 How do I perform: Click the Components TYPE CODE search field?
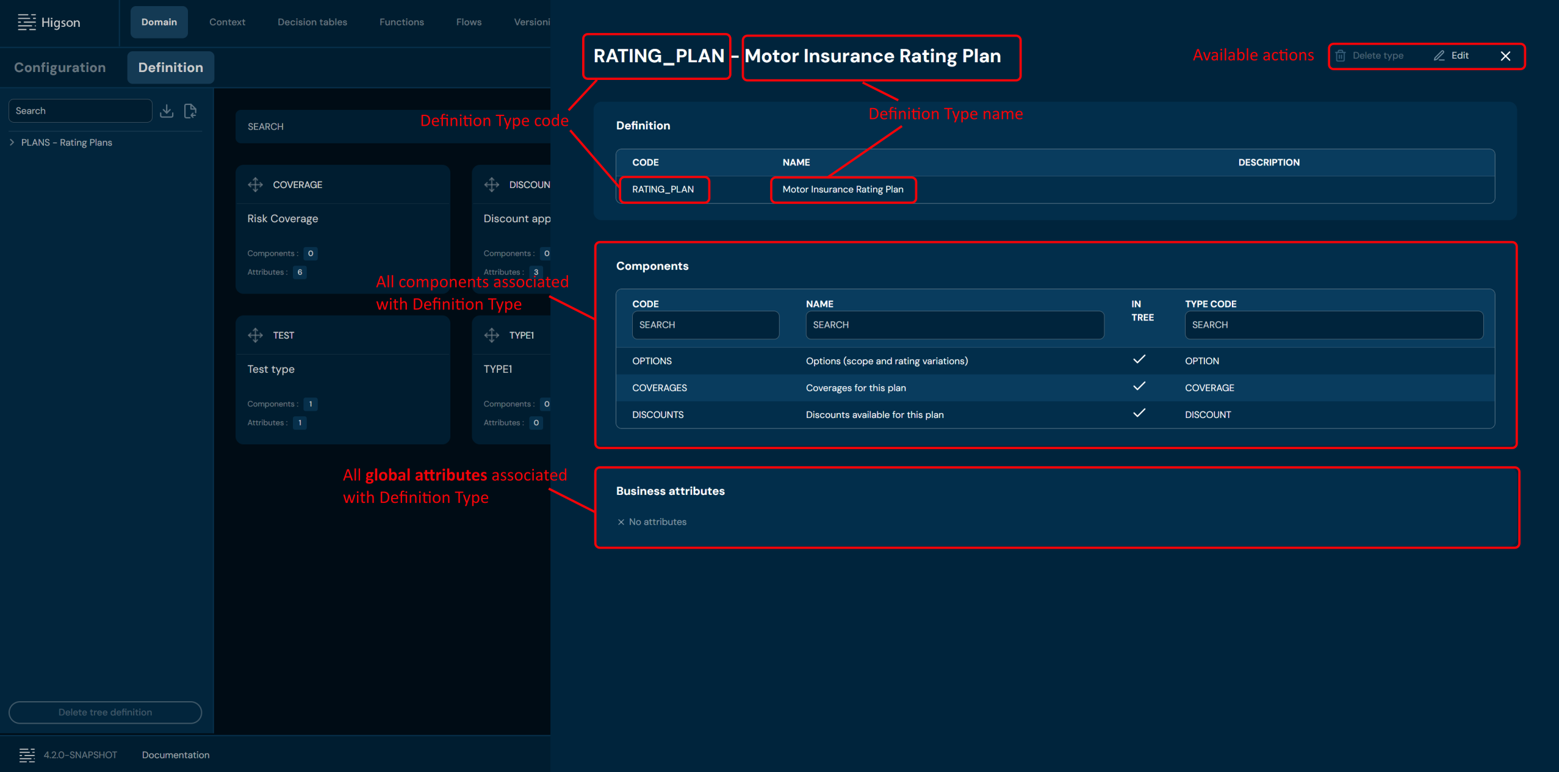(1333, 325)
